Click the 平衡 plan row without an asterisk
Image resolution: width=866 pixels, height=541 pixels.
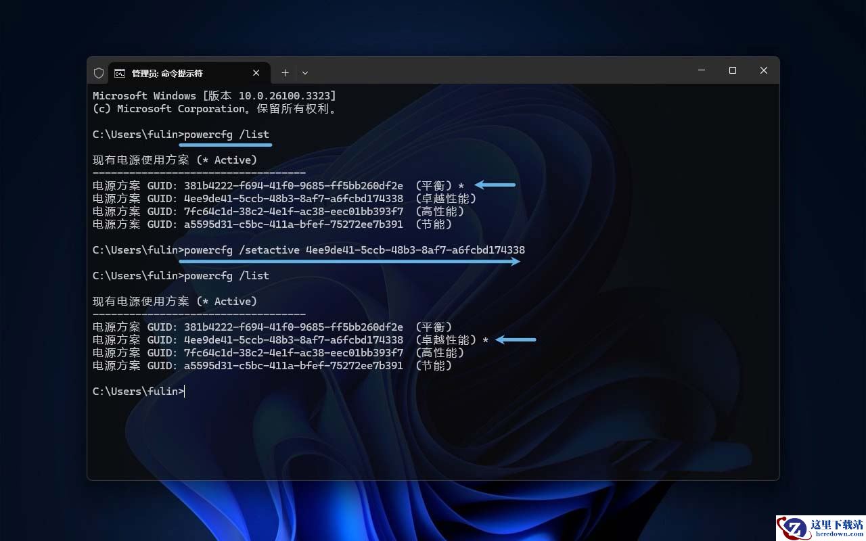click(273, 327)
